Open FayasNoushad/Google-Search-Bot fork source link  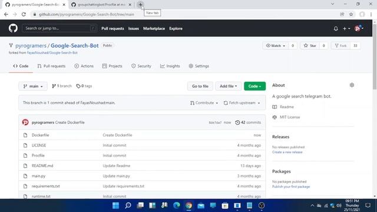52,52
